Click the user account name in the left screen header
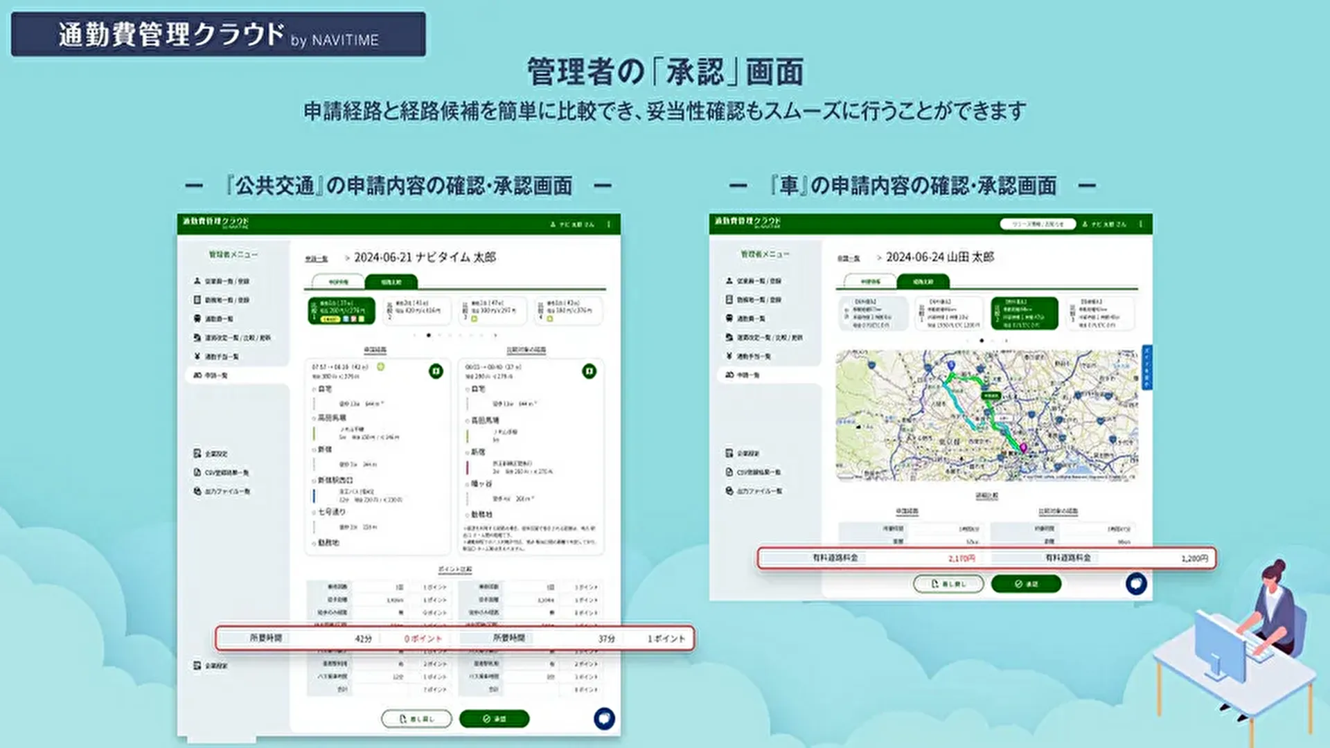 tap(576, 224)
